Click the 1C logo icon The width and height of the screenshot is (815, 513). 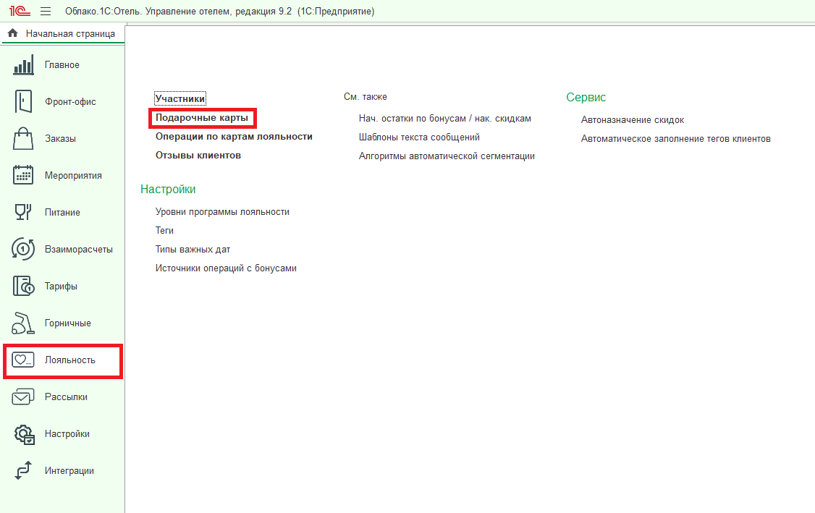point(20,11)
